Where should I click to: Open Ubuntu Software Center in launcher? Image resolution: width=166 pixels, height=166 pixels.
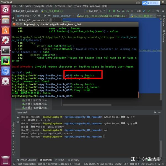pyautogui.click(x=6, y=30)
